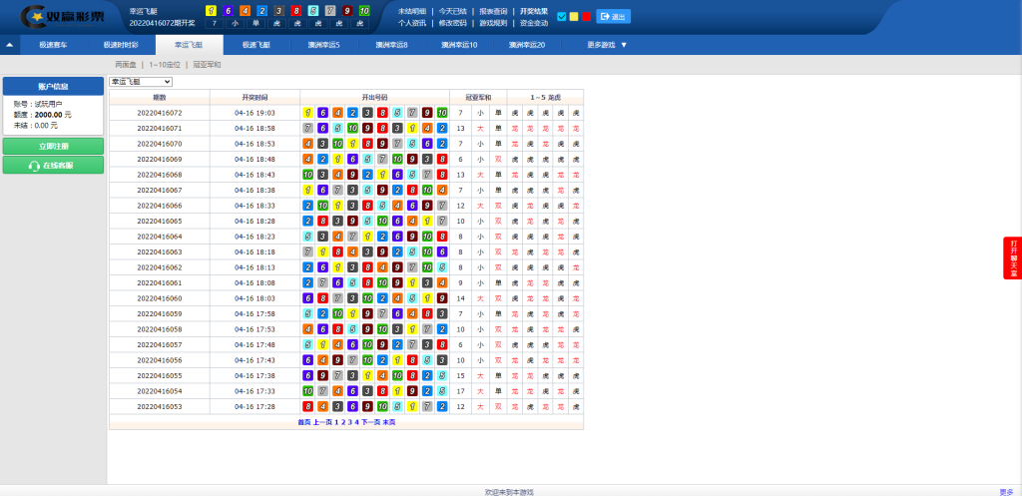Screen dimensions: 1022x496
Task: Click the yellow number 1 ball in the header
Action: [212, 10]
